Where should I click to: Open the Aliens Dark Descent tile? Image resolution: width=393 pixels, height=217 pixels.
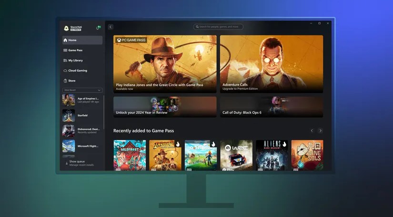[272, 155]
